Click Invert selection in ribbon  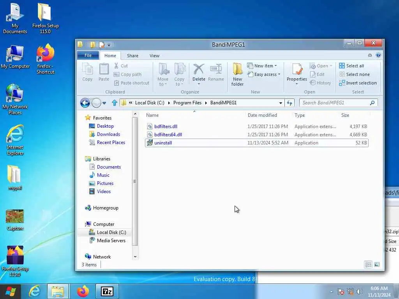tap(358, 83)
